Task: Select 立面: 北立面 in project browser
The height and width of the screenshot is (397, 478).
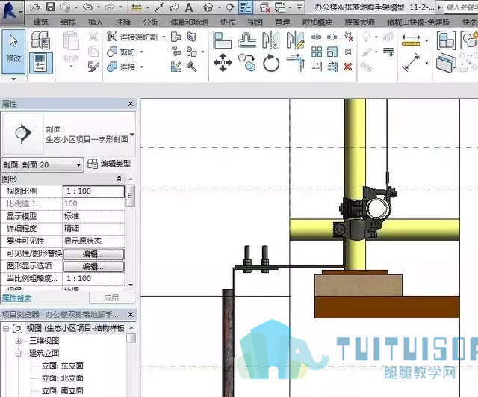Action: tap(63, 378)
